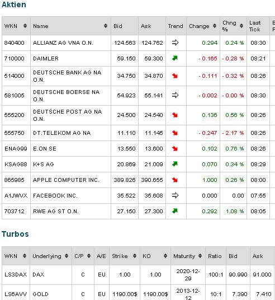Image resolution: width=275 pixels, height=300 pixels.
Task: Sort Turbos by Maturity arrows
Action: 200,256
